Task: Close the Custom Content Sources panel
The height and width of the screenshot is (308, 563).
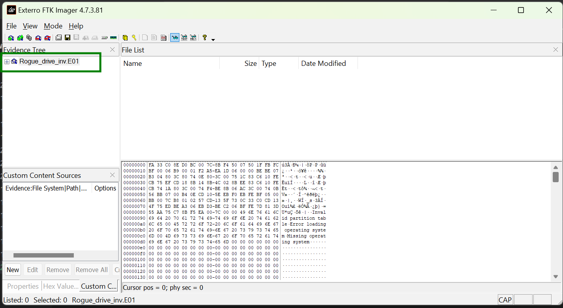Action: point(112,175)
